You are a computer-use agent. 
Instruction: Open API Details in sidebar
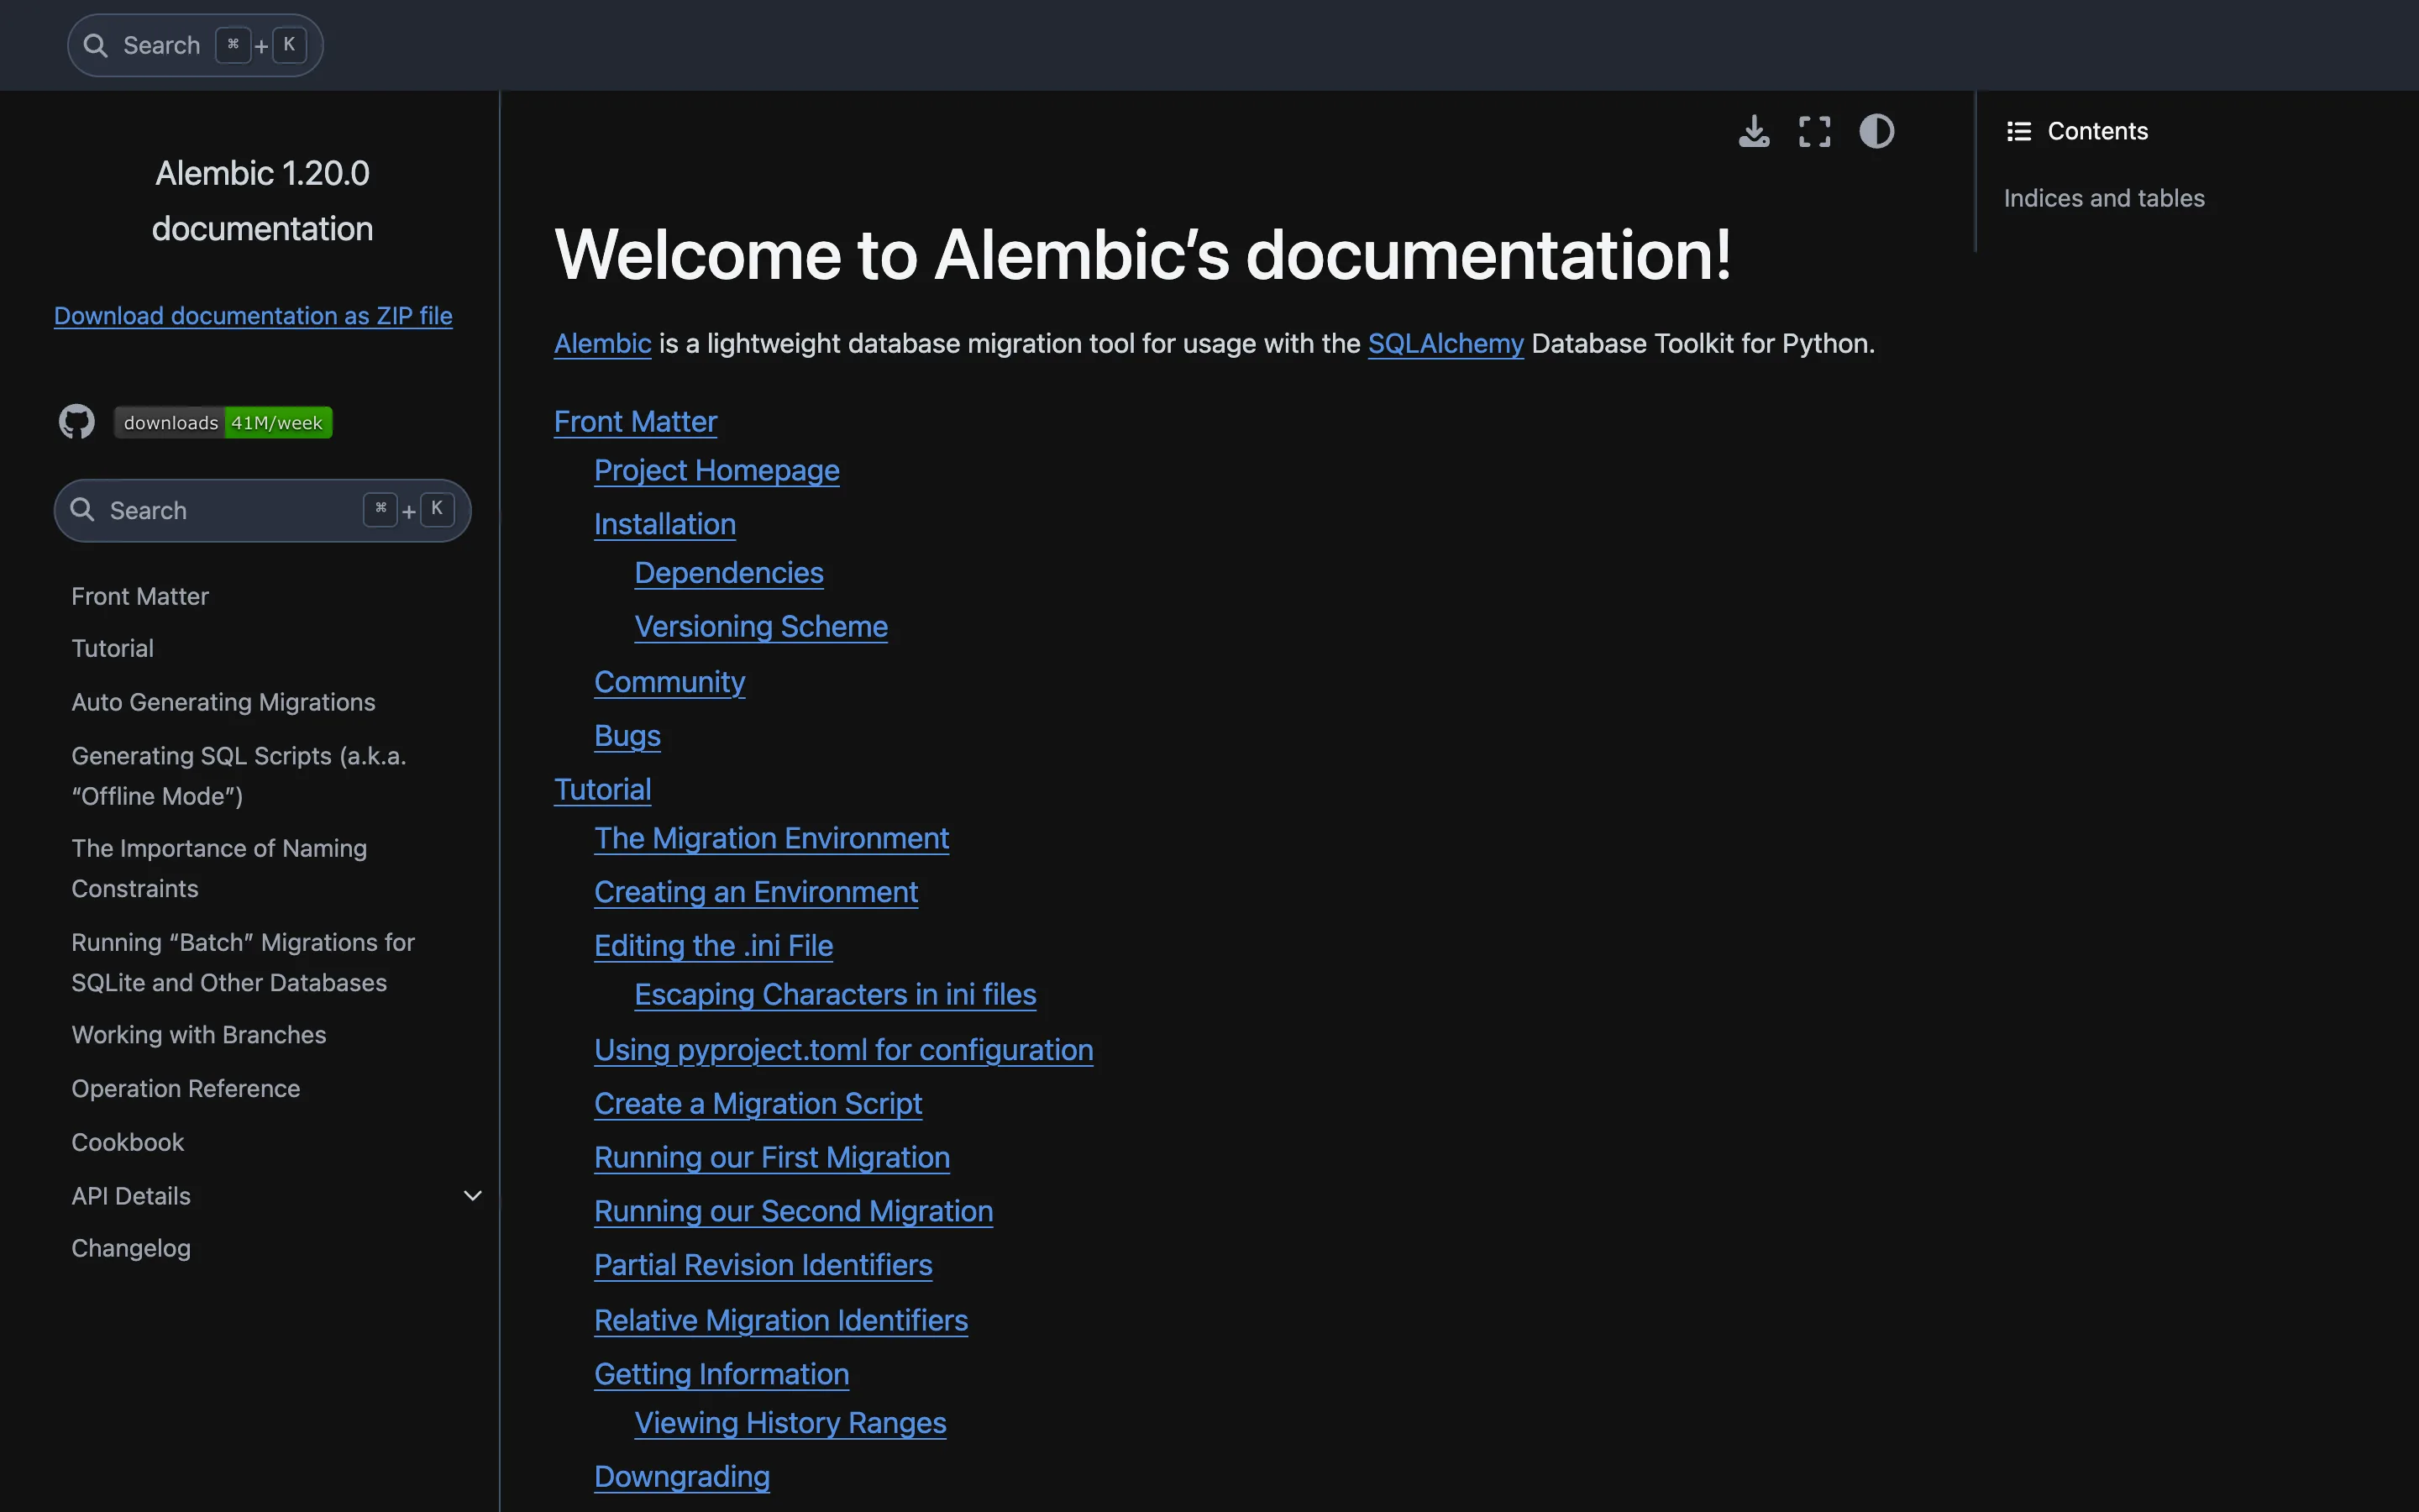131,1195
